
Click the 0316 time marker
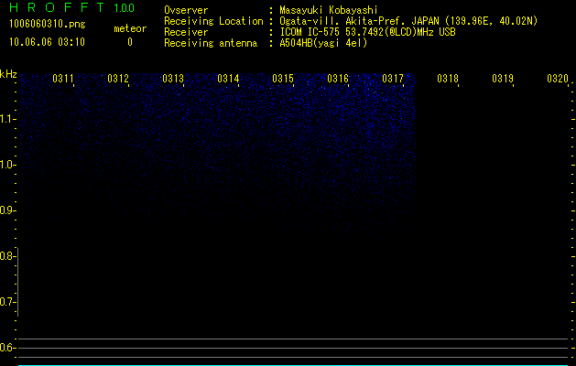(338, 79)
